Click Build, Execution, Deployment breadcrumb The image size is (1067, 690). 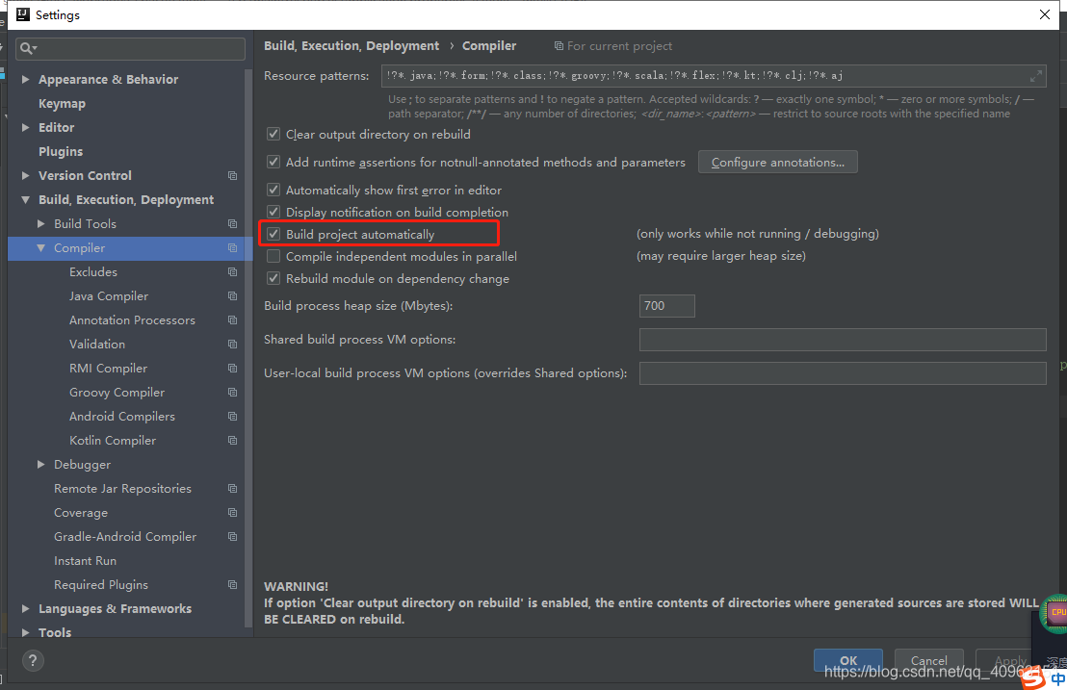tap(351, 45)
